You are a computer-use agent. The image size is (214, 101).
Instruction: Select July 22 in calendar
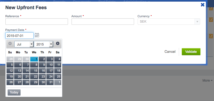coord(34,76)
